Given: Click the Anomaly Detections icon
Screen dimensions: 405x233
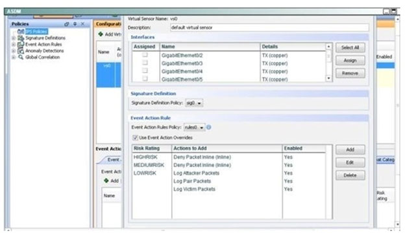Looking at the screenshot, I should (x=21, y=50).
